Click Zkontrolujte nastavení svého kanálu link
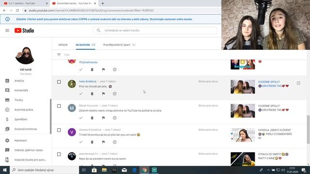This screenshot has width=310, height=174. tap(171, 19)
